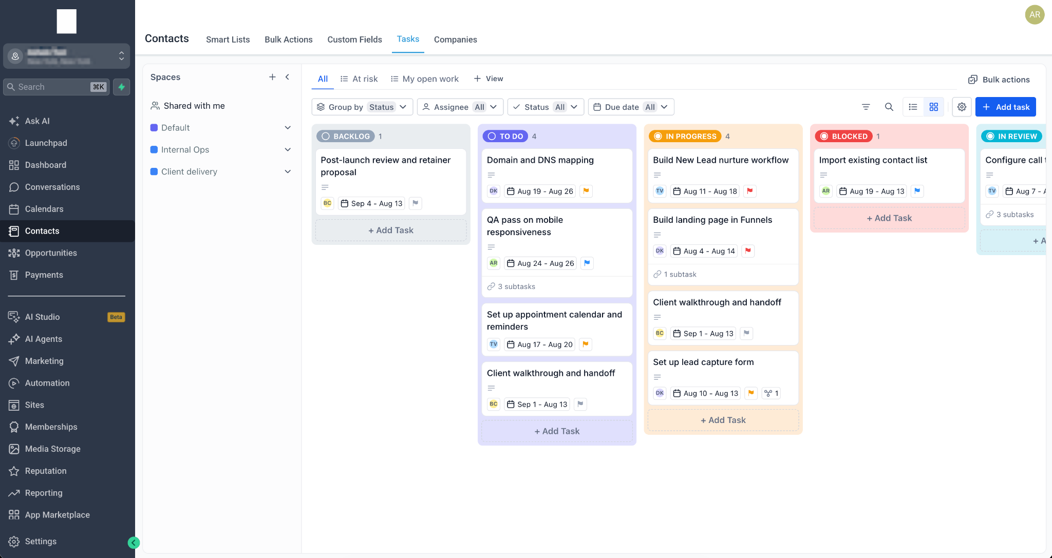Viewport: 1052px width, 558px height.
Task: Open the Status filter dropdown
Action: (x=546, y=107)
